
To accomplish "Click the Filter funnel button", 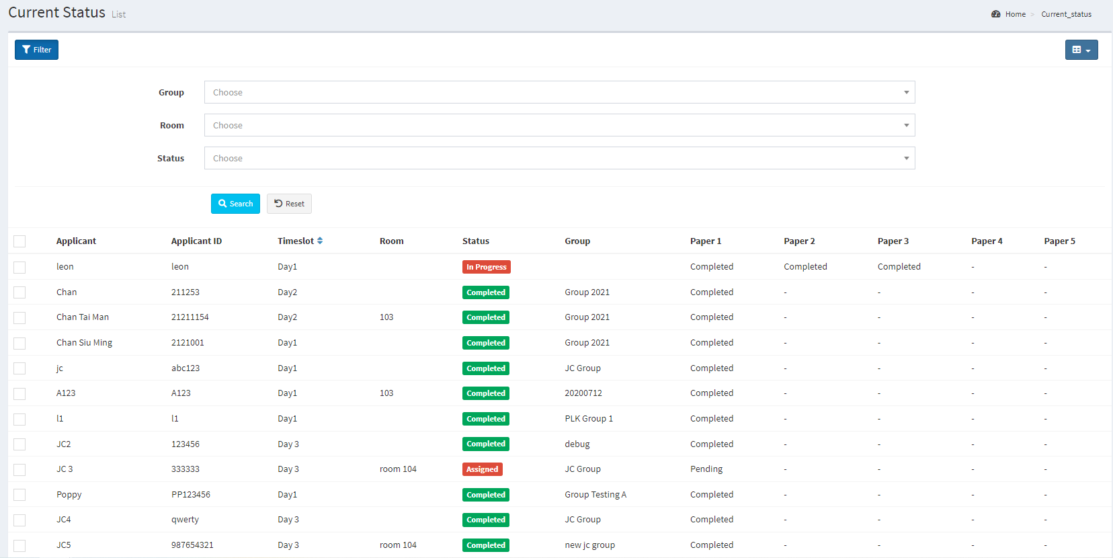I will coord(36,50).
